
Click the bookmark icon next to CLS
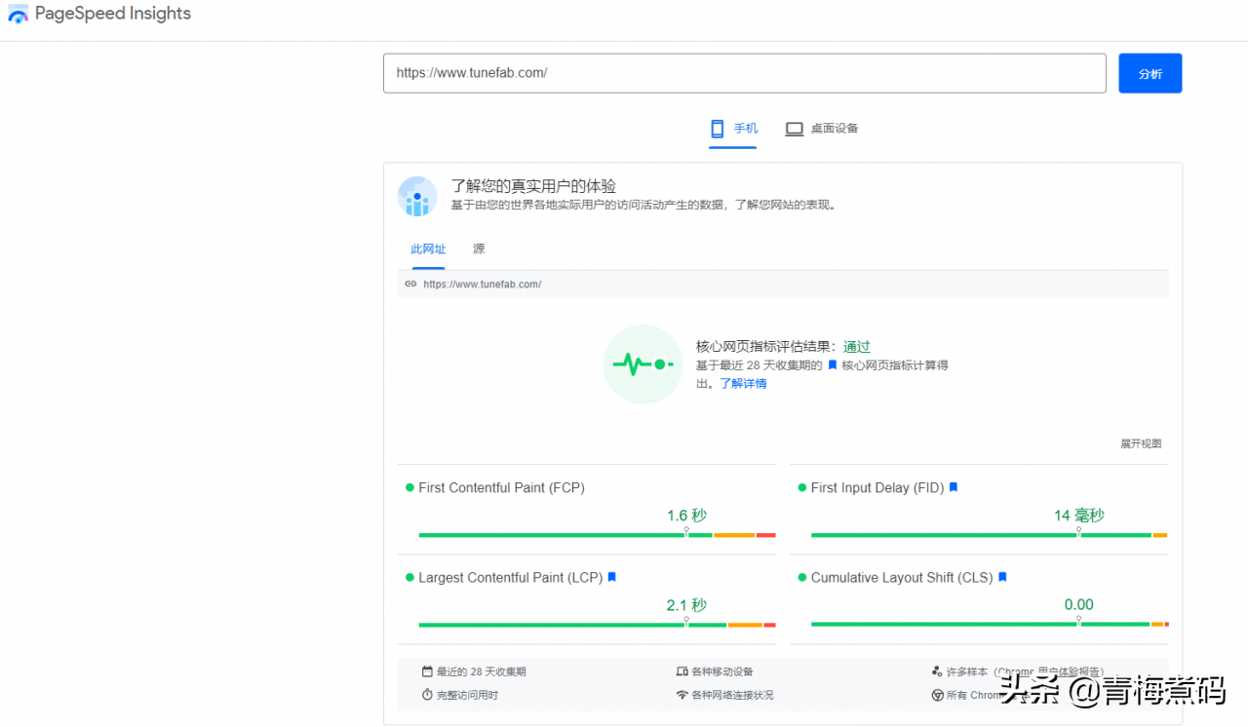coord(1002,577)
